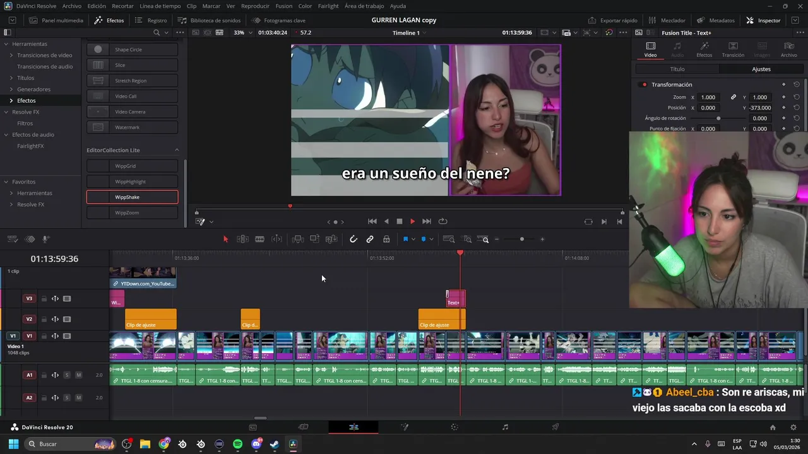This screenshot has height=454, width=808.
Task: Select the arrow selection mode tool
Action: click(225, 239)
